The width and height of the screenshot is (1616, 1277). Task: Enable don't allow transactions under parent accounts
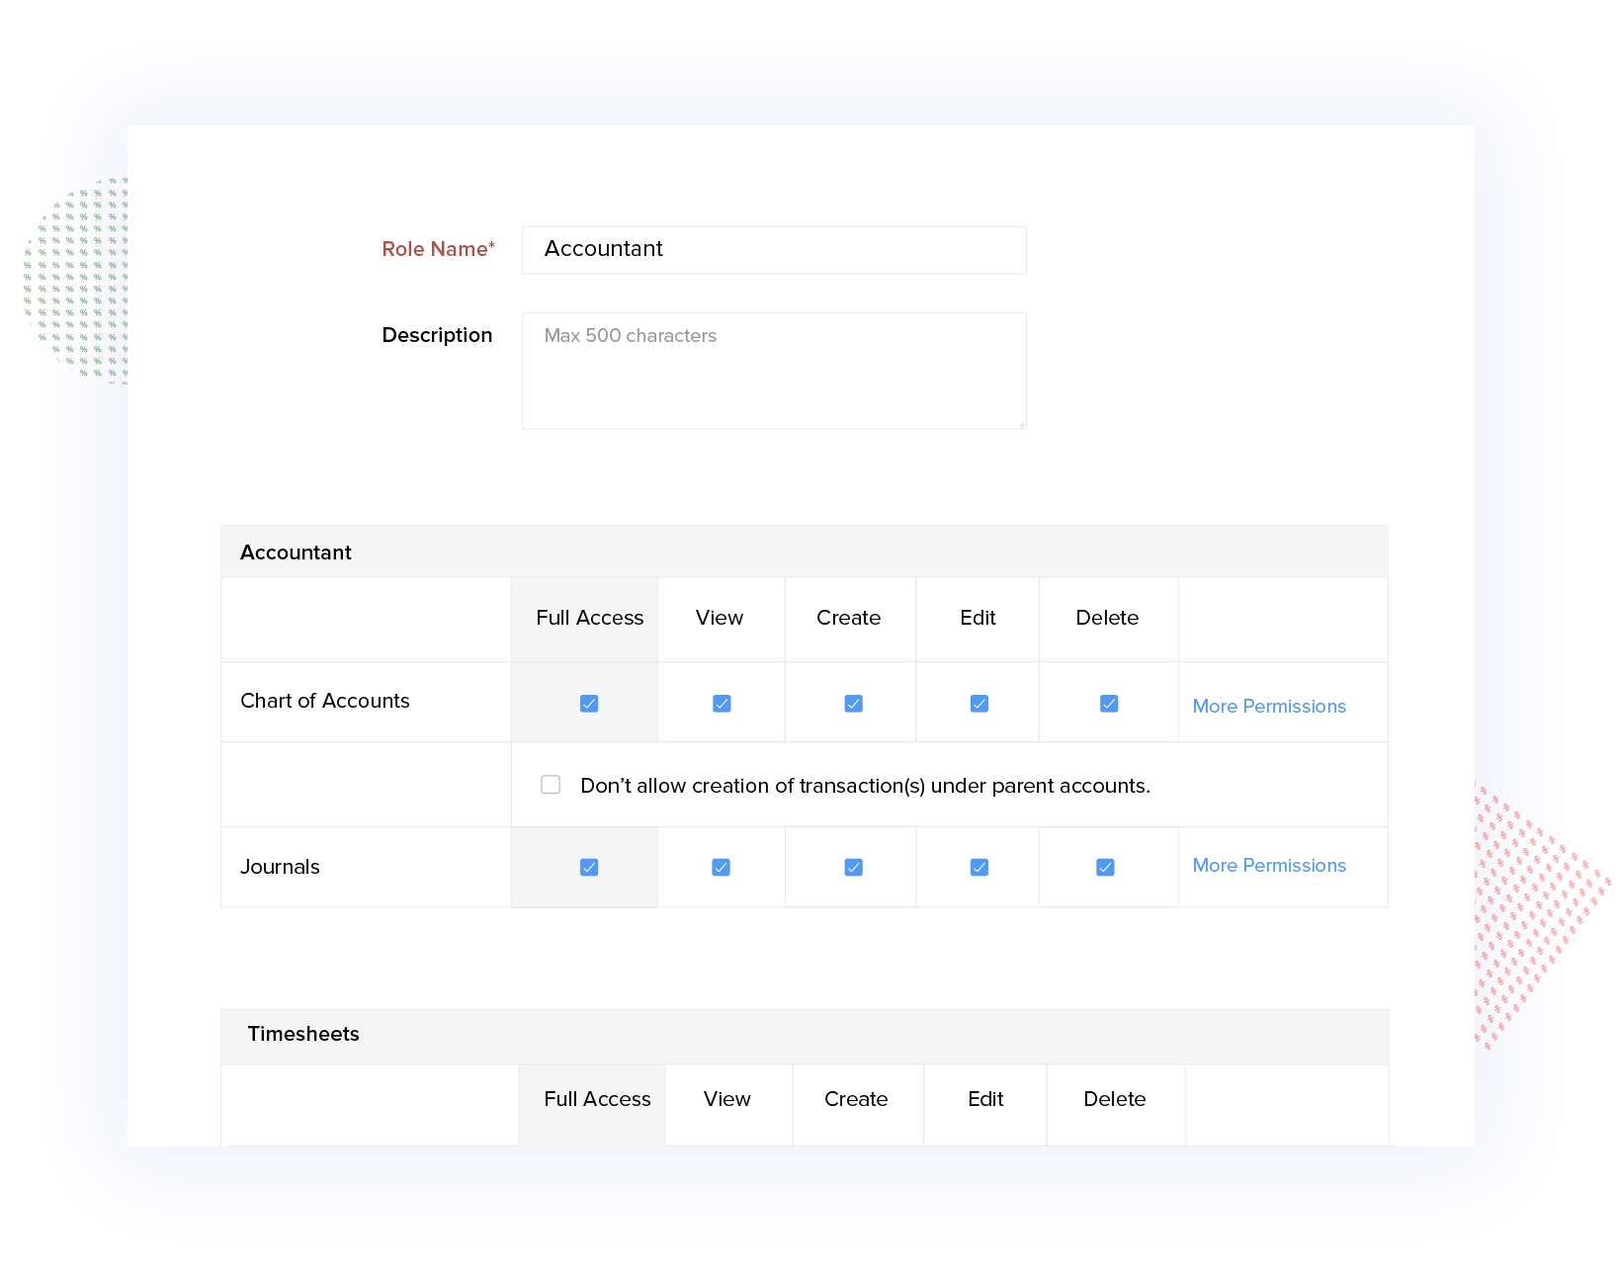[550, 784]
